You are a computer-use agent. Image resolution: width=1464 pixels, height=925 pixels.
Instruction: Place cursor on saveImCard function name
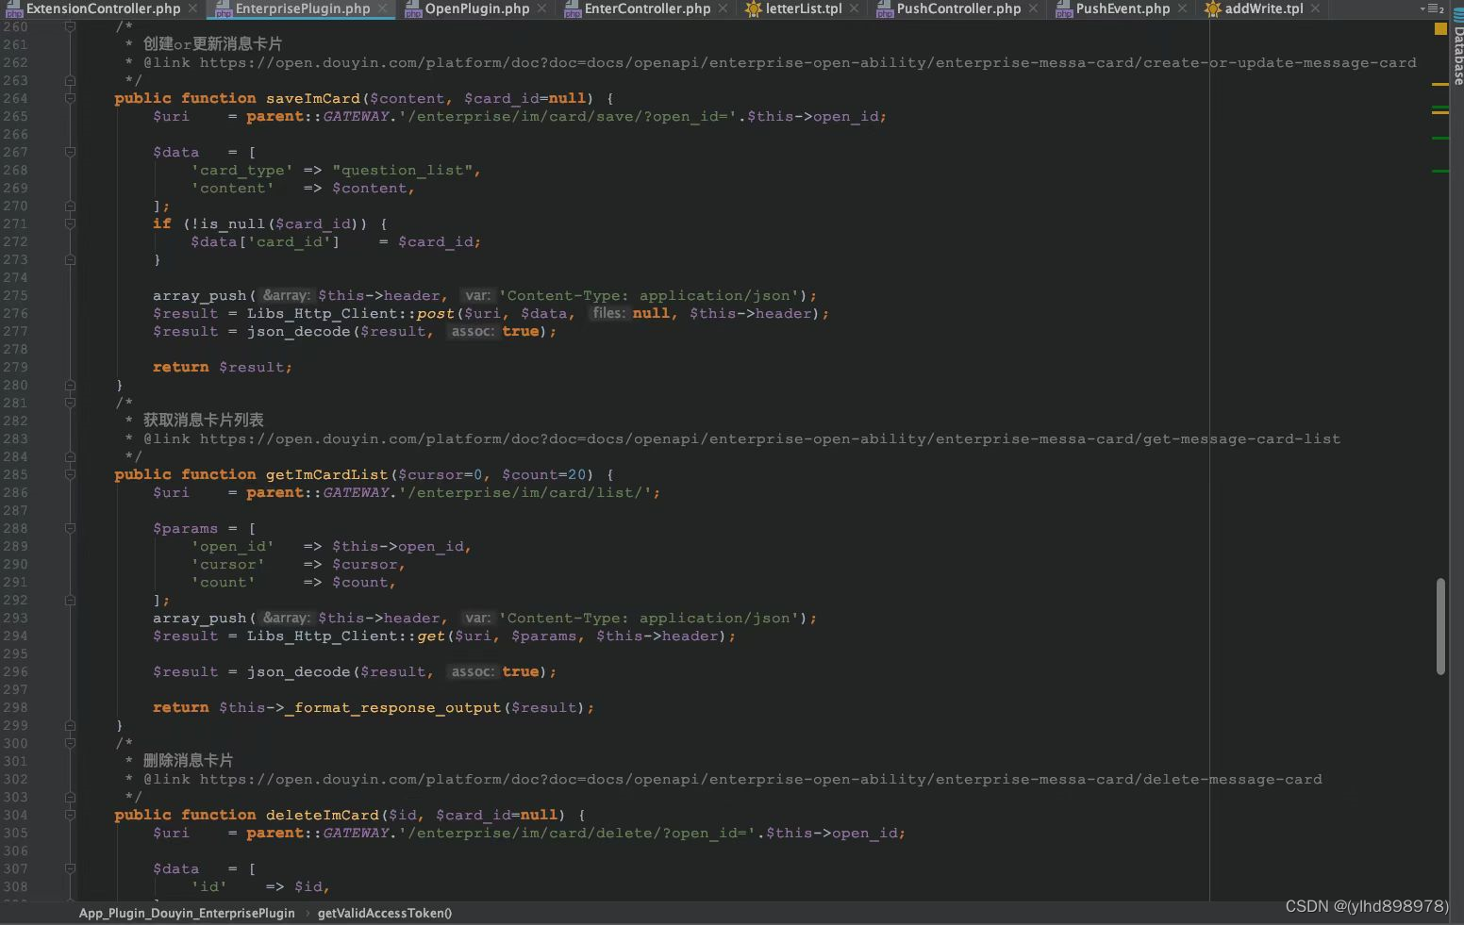[312, 98]
